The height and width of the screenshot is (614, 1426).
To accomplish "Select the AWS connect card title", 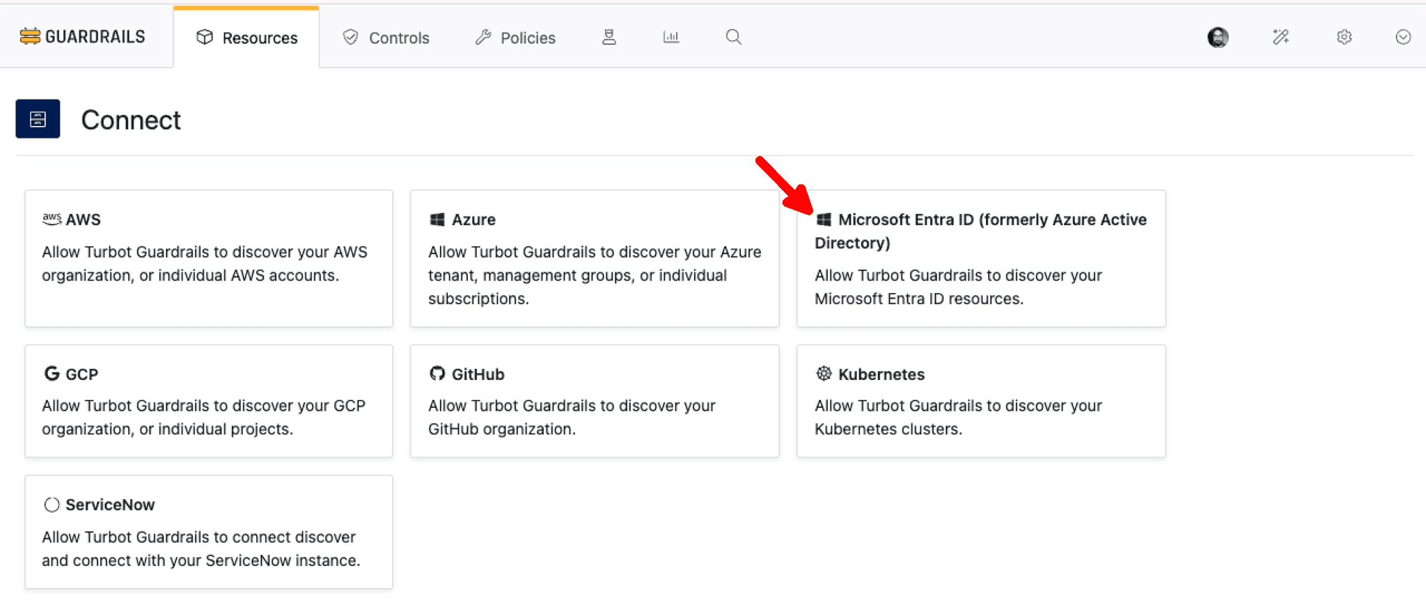I will coord(83,220).
